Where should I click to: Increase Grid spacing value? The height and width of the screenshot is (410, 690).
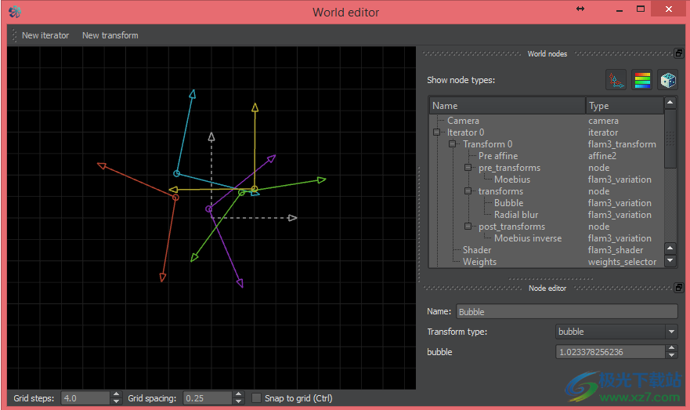238,394
